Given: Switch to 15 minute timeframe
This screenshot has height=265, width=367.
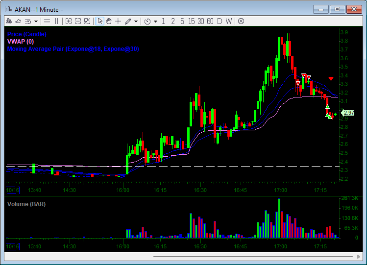Looking at the screenshot, I should pyautogui.click(x=192, y=21).
